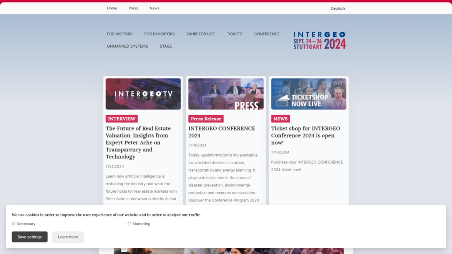452x254 pixels.
Task: Open the Conference menu item
Action: [267, 34]
